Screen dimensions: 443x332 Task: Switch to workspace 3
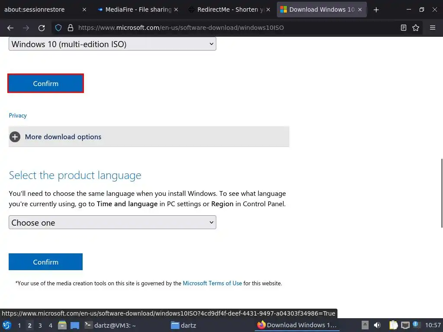(x=40, y=326)
